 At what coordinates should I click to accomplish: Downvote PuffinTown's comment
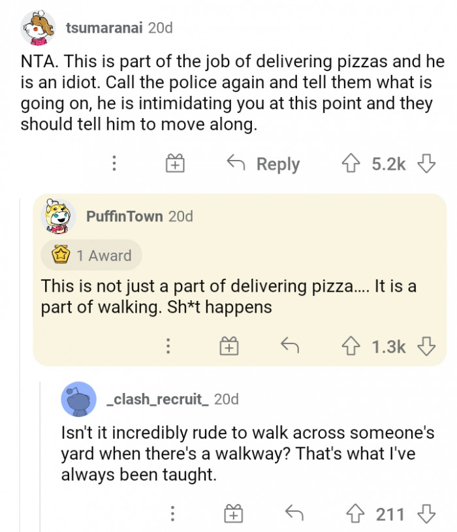(x=426, y=346)
